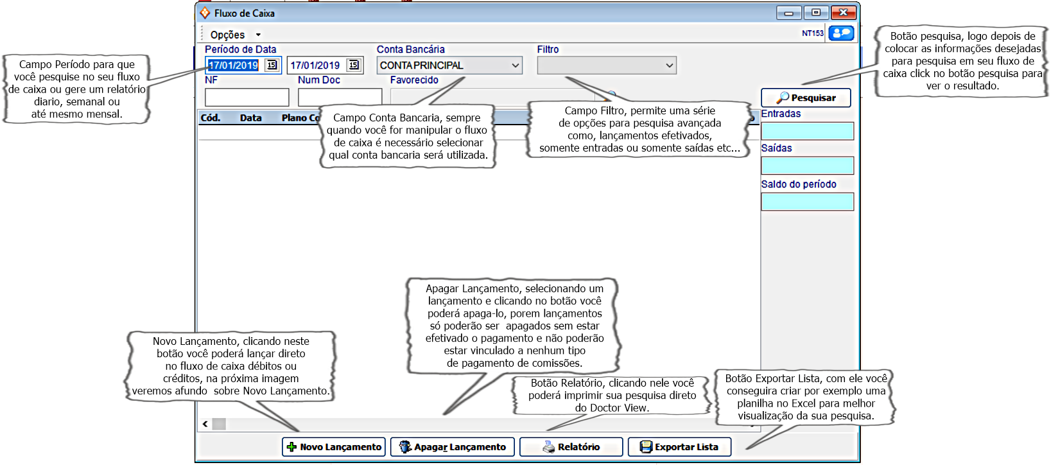
Task: Click the blue user chat icon
Action: [840, 33]
